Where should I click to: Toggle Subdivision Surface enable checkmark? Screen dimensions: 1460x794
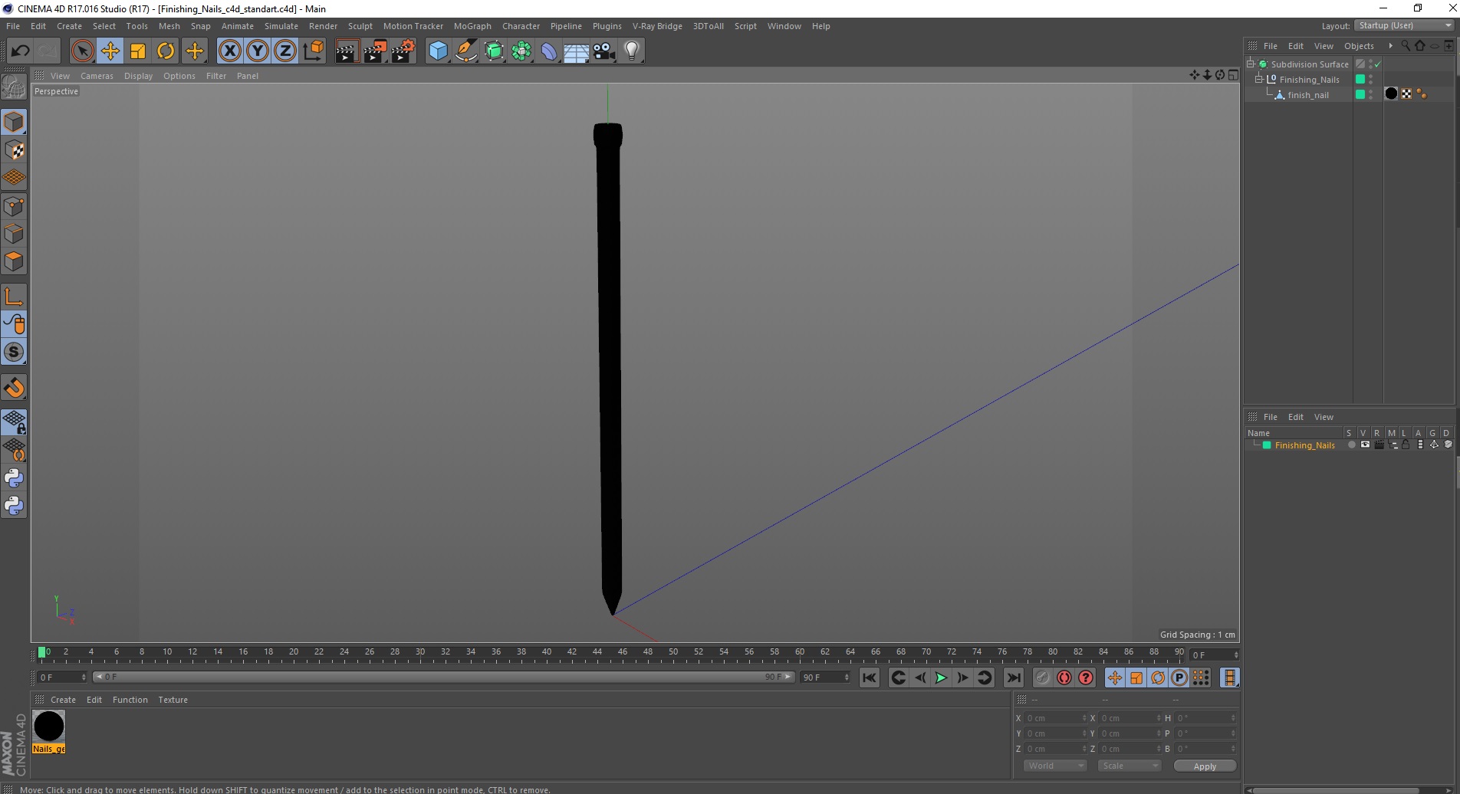click(1378, 64)
